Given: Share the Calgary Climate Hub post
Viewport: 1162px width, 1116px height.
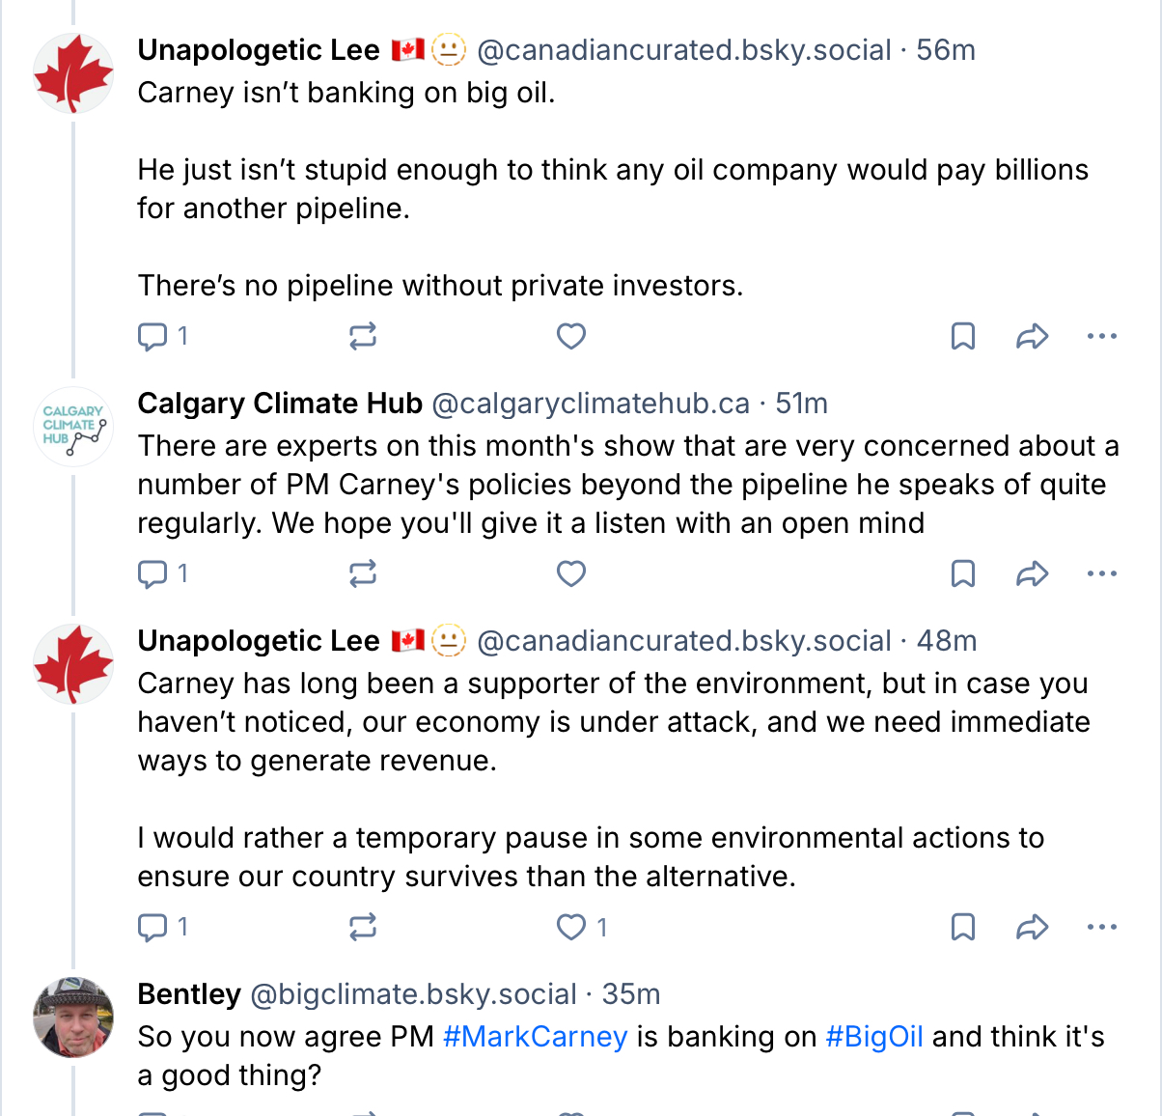Looking at the screenshot, I should [x=1032, y=573].
